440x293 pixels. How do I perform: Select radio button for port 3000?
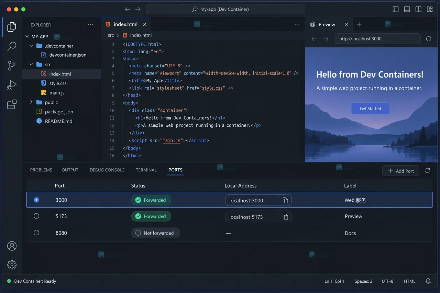coord(36,200)
